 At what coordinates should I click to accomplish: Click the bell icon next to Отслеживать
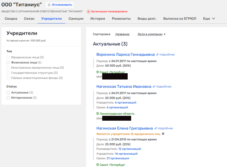point(49,5)
